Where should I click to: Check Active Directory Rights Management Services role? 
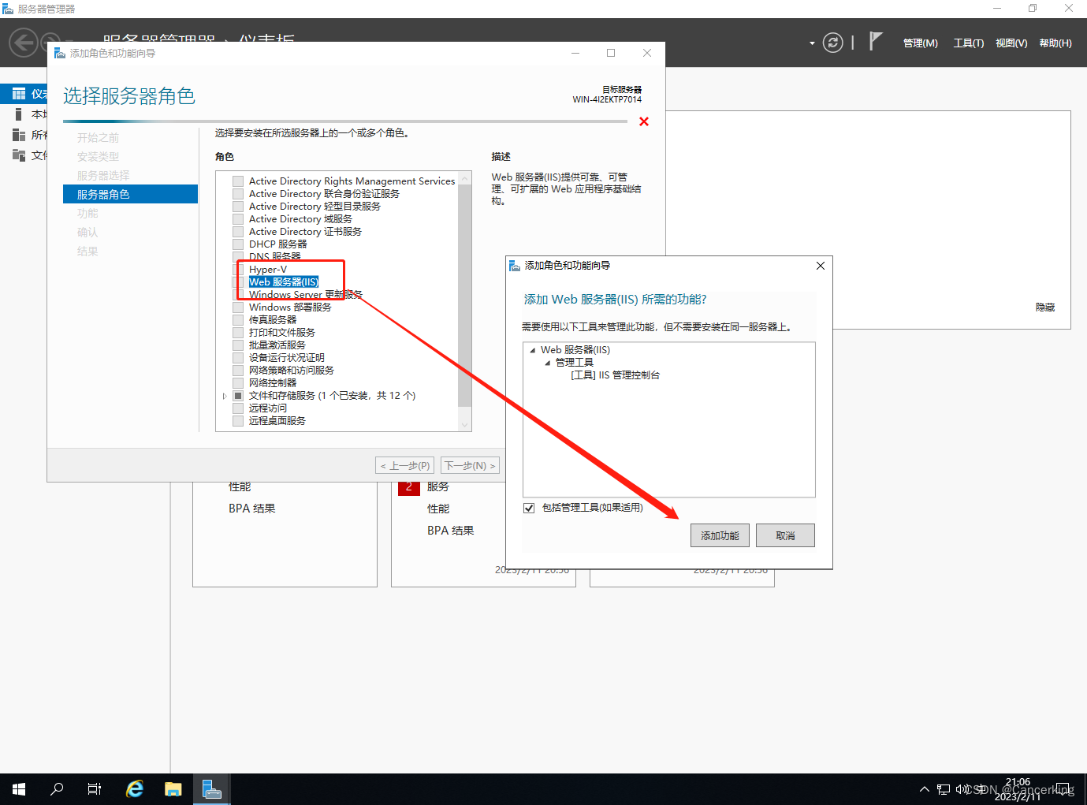point(238,181)
